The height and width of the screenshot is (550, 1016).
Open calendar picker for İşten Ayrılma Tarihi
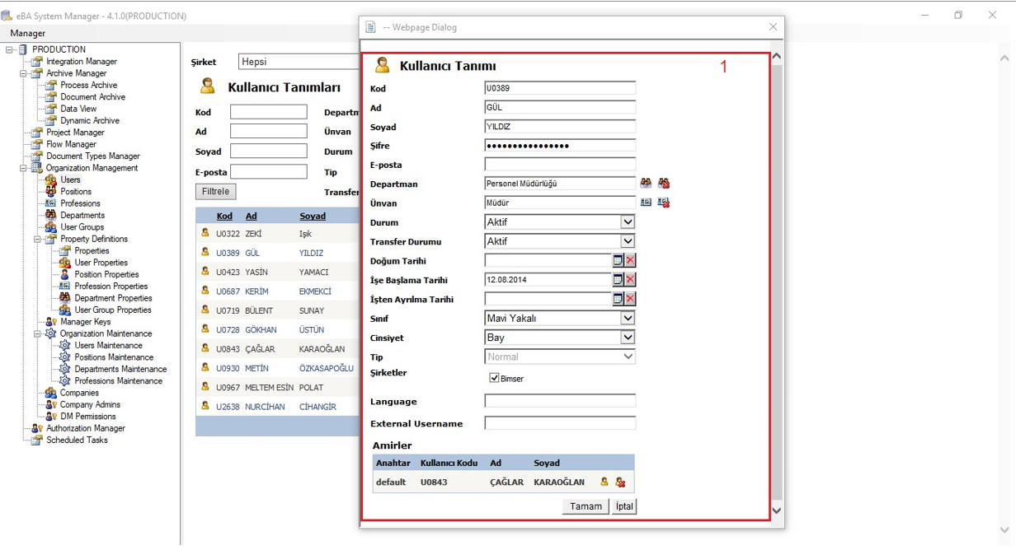click(618, 299)
